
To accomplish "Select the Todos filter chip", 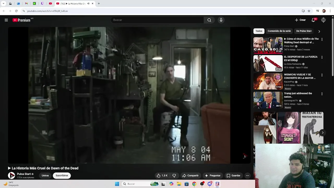I will 259,31.
